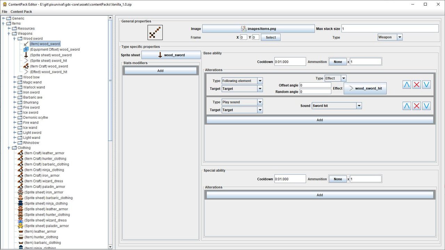Viewport: 445px width, 250px height.
Task: Select the (Sprite sheet) sword_hit icon
Action: (26, 61)
